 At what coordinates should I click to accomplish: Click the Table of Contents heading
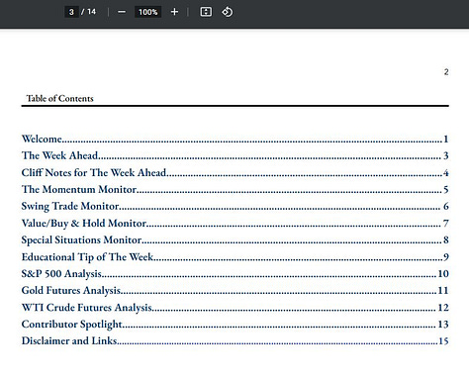[x=59, y=98]
